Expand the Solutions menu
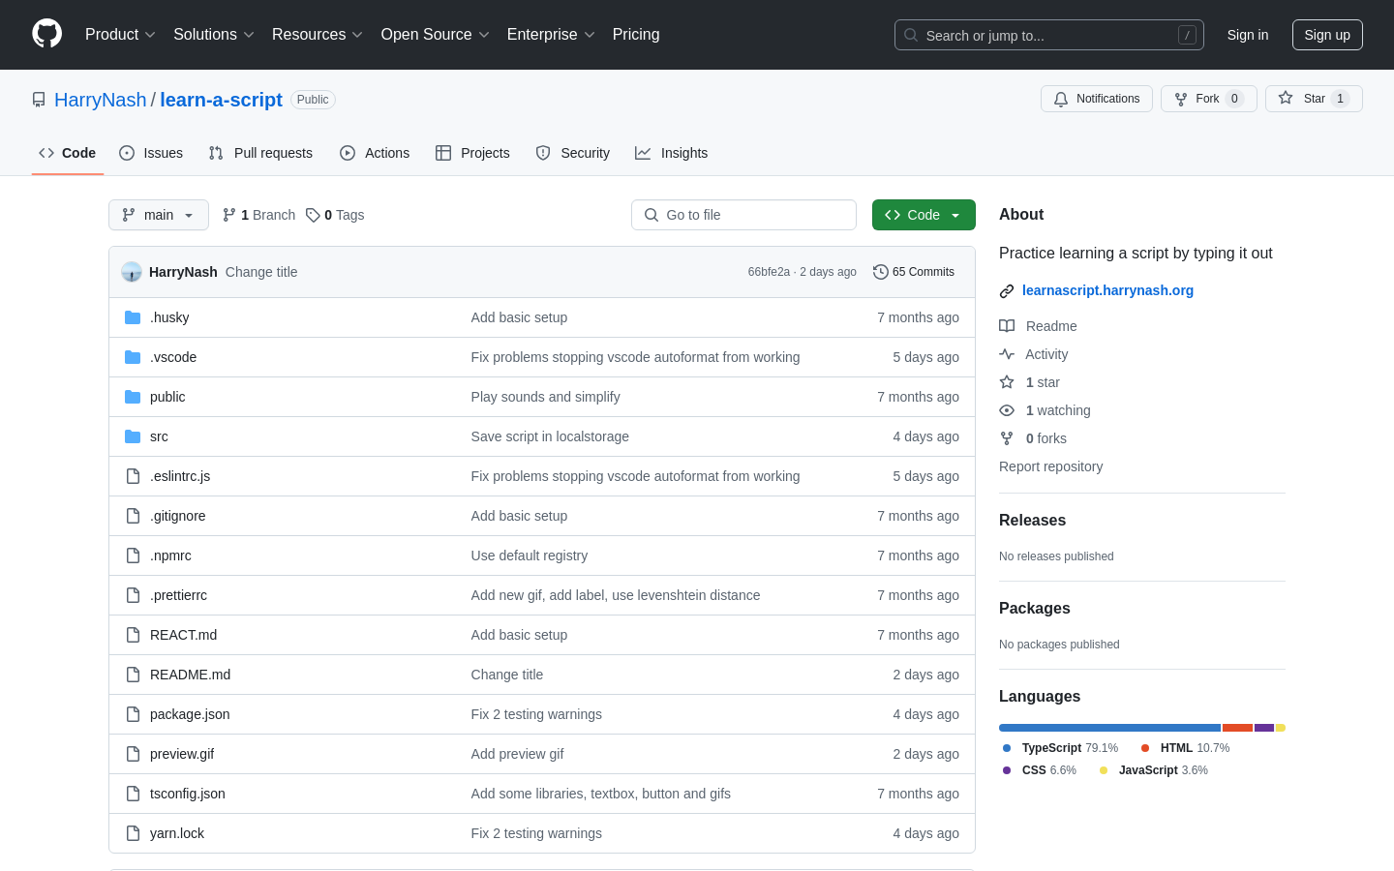Image resolution: width=1394 pixels, height=871 pixels. 214,35
